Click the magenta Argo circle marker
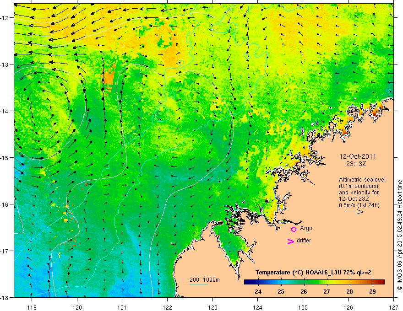Image resolution: width=403 pixels, height=311 pixels. click(294, 229)
